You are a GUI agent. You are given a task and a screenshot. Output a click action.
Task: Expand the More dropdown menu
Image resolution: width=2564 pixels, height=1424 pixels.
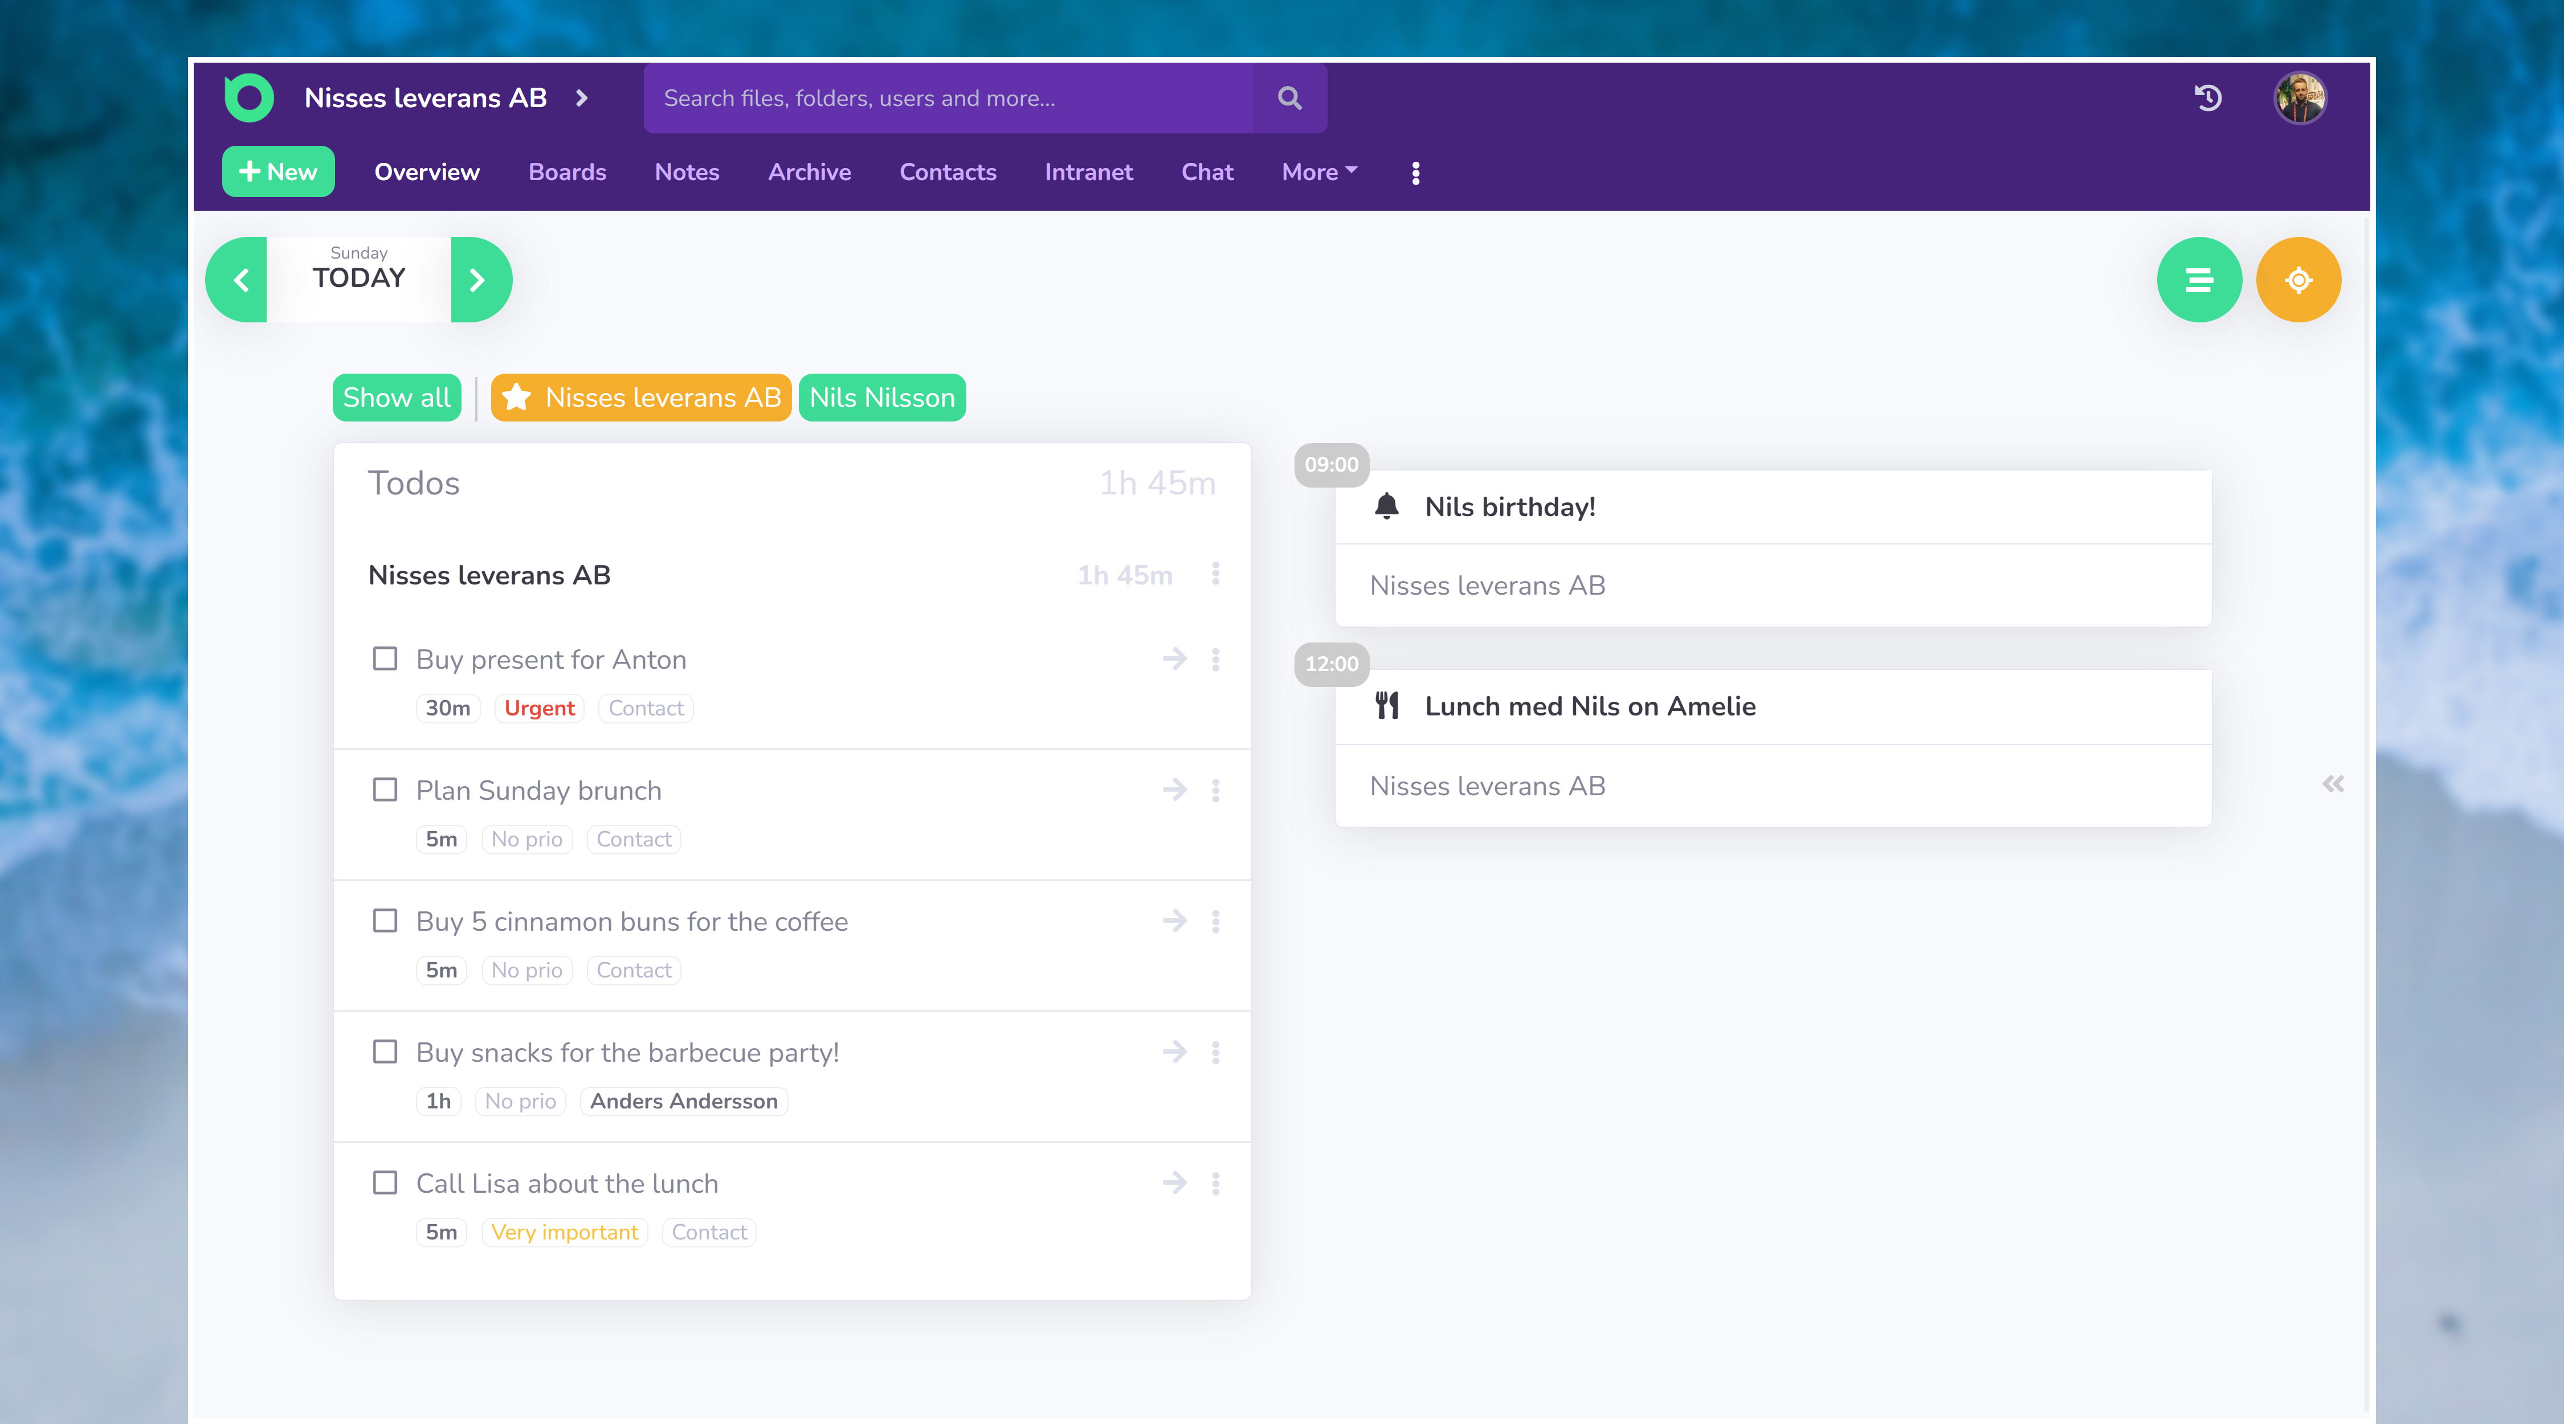tap(1319, 172)
